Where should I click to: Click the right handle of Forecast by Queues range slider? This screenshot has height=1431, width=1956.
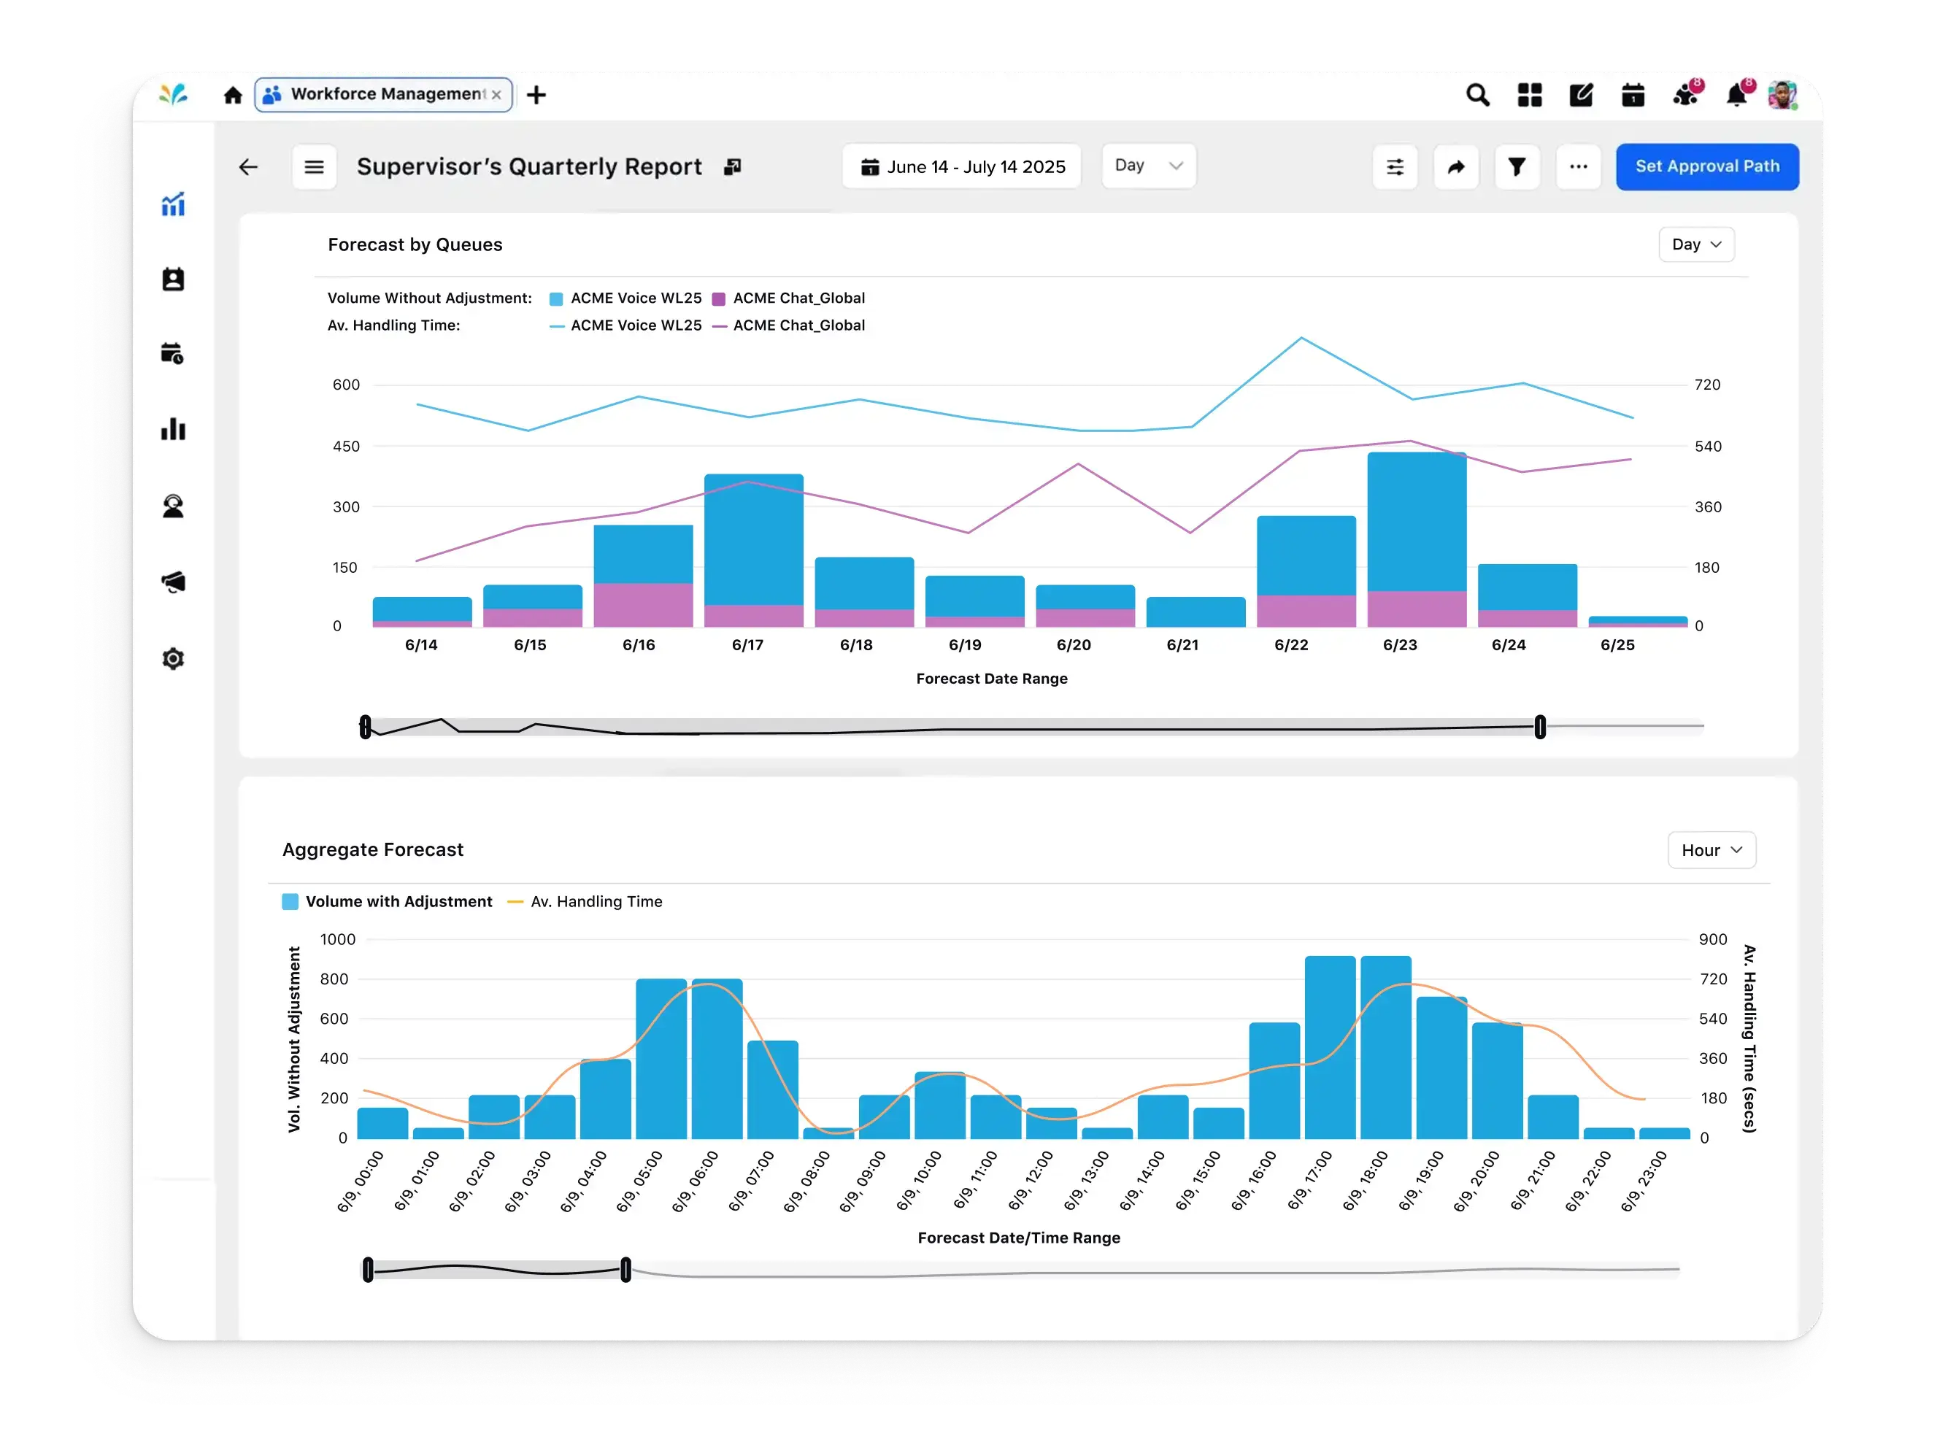coord(1539,727)
